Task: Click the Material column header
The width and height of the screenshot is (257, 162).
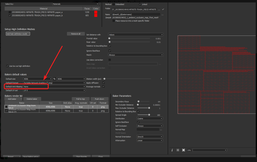Action: tap(44, 9)
